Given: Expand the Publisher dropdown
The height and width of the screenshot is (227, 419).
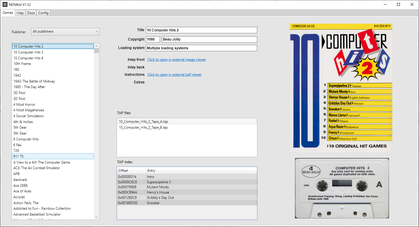Looking at the screenshot, I should click(65, 31).
